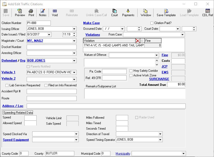The image size is (214, 157).
Task: Click the Save Template icon
Action: [x=166, y=13]
